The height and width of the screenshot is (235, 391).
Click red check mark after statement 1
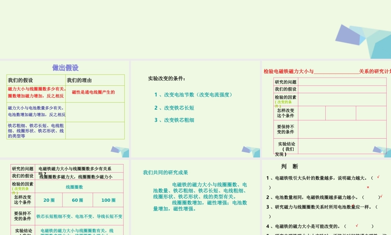pos(378,177)
